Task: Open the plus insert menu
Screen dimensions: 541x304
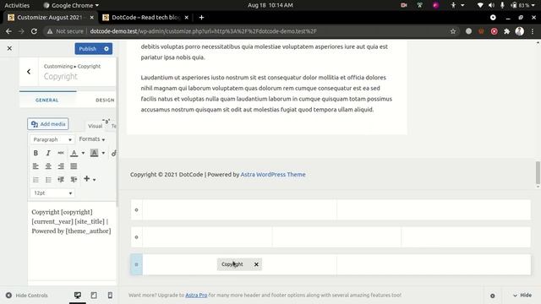Action: [90, 179]
